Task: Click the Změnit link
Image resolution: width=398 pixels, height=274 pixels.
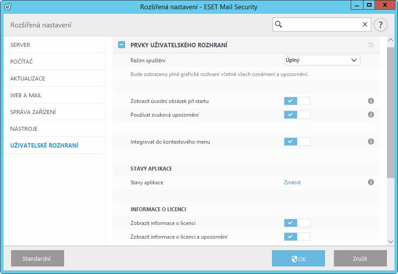Action: pyautogui.click(x=292, y=183)
